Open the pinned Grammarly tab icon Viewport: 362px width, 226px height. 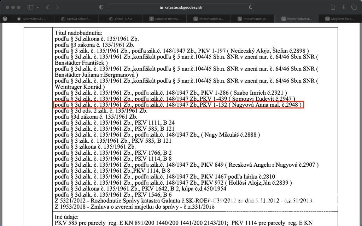click(x=5, y=19)
